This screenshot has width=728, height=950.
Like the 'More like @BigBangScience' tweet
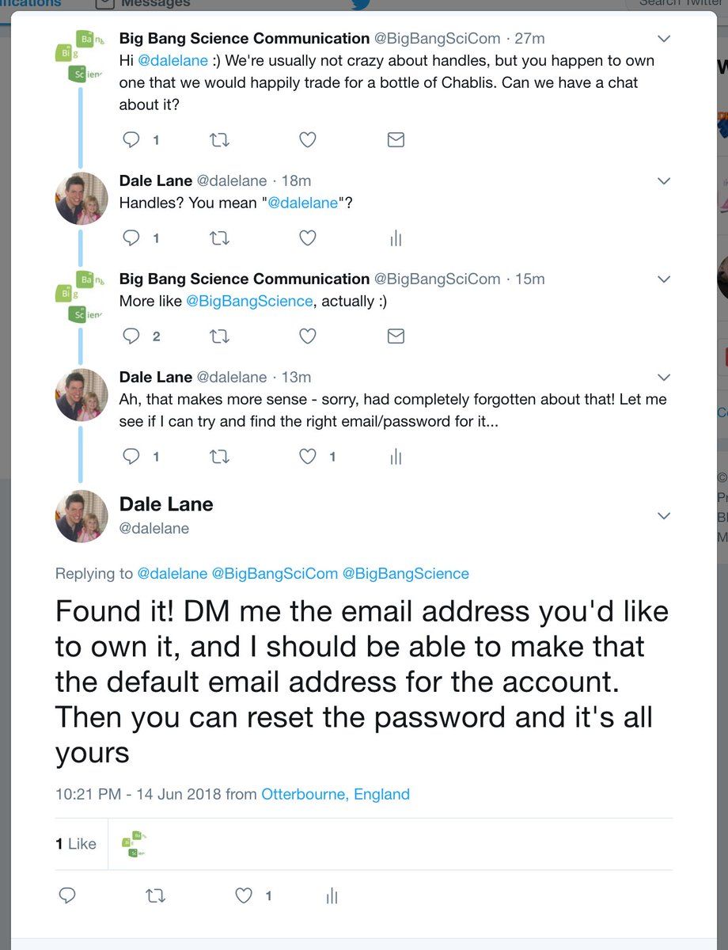(308, 336)
